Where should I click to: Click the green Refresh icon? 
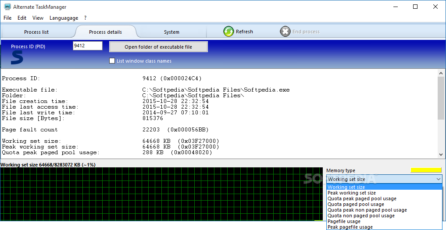[x=228, y=32]
